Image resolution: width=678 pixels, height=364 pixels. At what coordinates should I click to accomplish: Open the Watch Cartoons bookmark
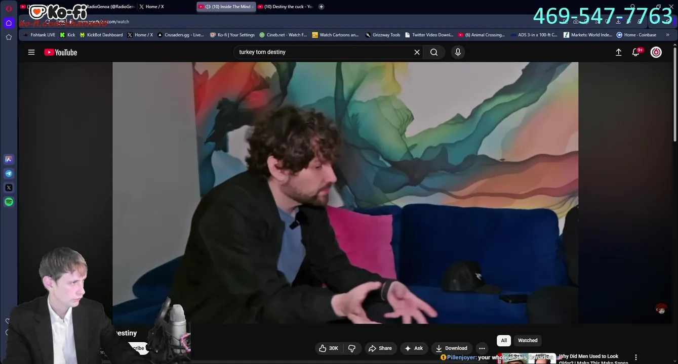[335, 35]
